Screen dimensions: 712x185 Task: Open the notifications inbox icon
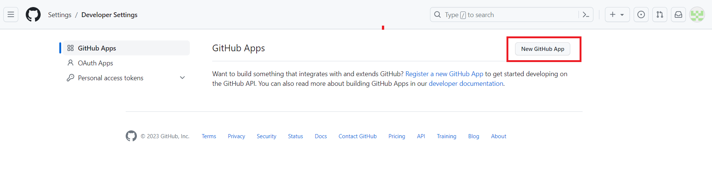(678, 14)
